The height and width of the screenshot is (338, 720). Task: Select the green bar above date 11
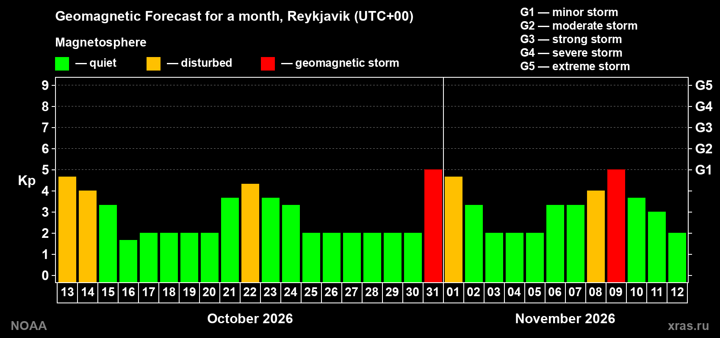click(657, 247)
